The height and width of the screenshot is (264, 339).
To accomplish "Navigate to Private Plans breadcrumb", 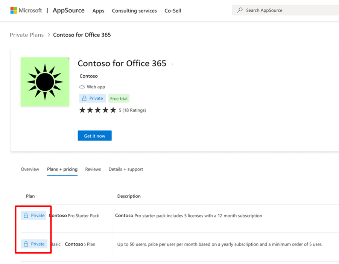I will [27, 35].
